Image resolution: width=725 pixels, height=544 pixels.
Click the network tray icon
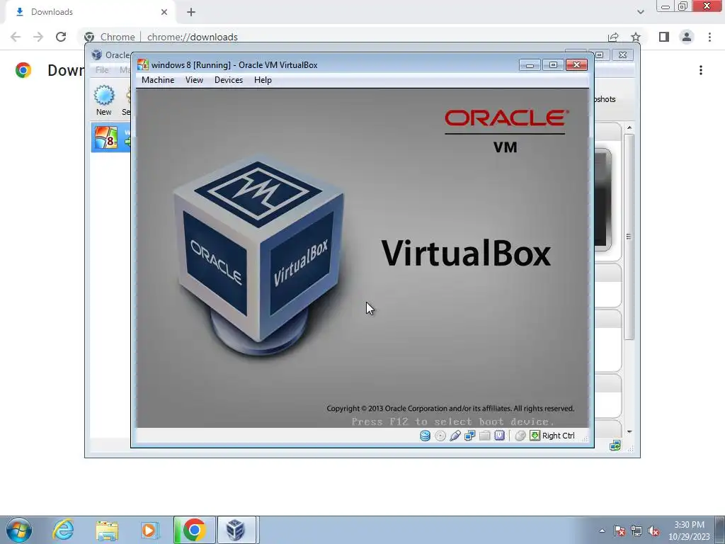[x=636, y=531]
